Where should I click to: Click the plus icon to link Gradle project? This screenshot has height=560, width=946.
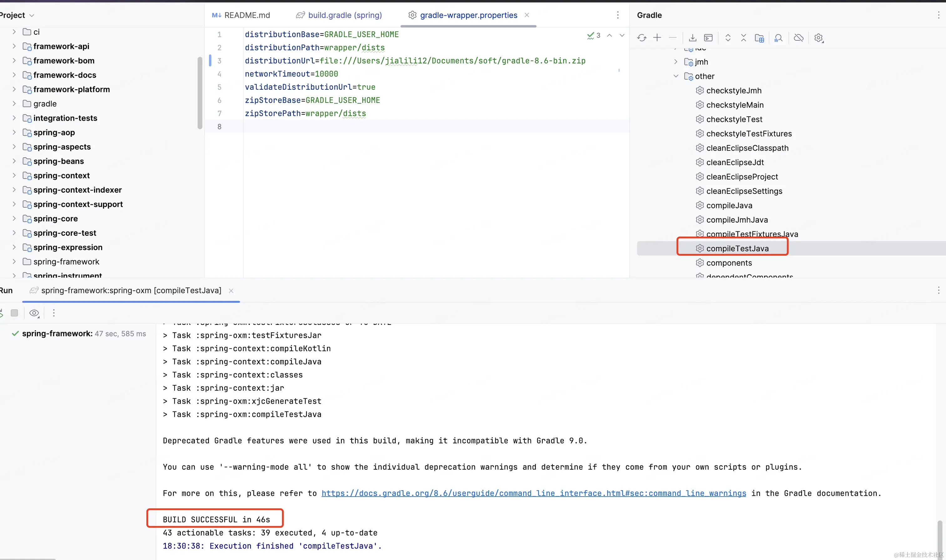(x=657, y=38)
